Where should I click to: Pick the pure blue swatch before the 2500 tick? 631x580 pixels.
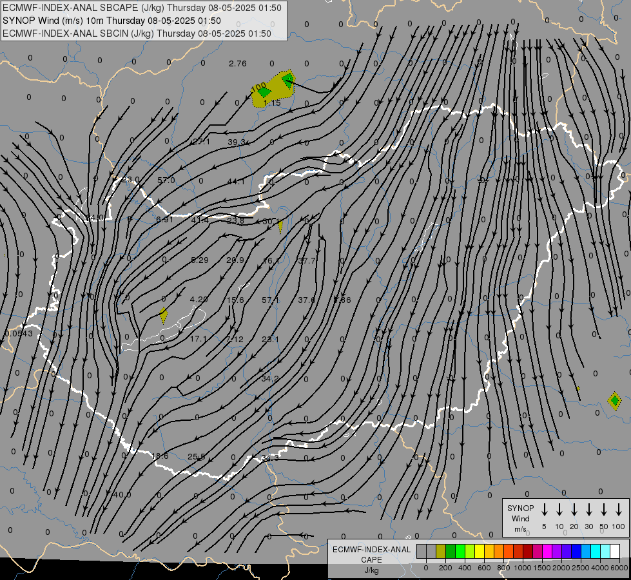(x=576, y=551)
